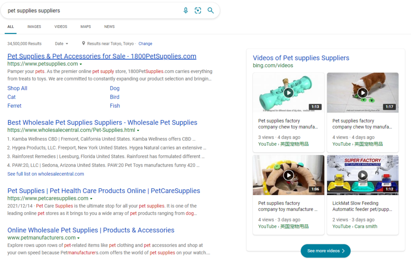This screenshot has width=411, height=260.
Task: Open the Shop All sitelink
Action: [17, 89]
